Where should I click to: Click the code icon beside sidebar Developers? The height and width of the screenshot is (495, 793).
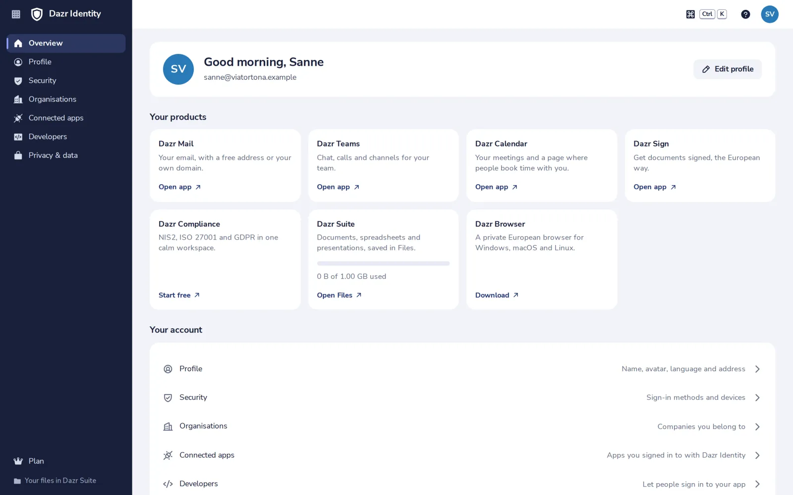tap(18, 137)
